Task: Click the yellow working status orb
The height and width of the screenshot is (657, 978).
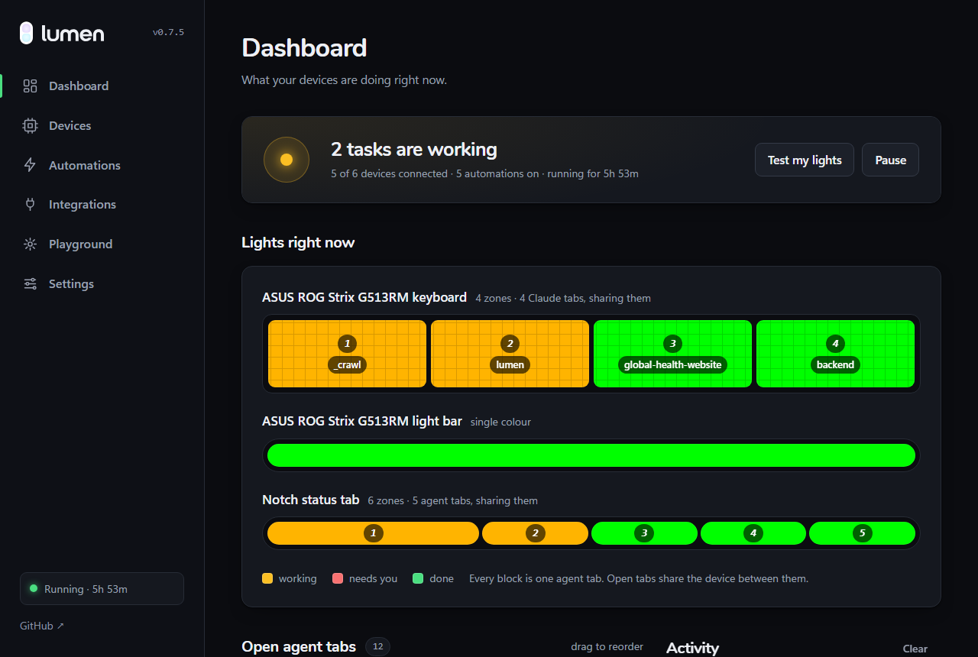Action: (x=287, y=160)
